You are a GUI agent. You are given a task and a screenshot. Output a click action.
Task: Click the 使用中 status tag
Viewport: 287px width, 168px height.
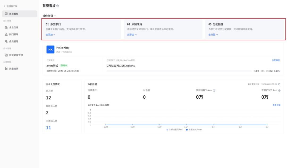64,65
